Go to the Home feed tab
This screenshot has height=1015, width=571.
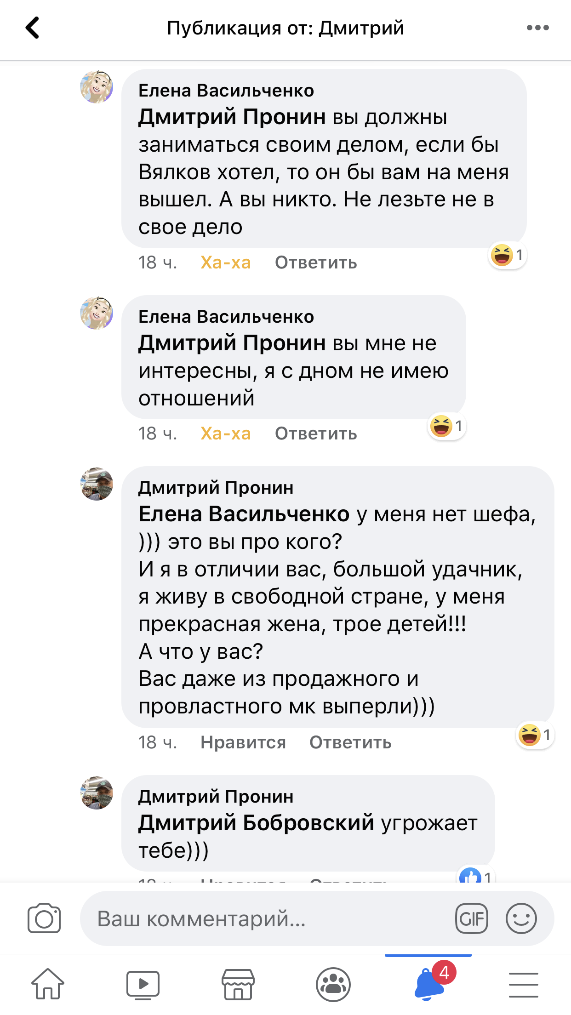[x=48, y=984]
